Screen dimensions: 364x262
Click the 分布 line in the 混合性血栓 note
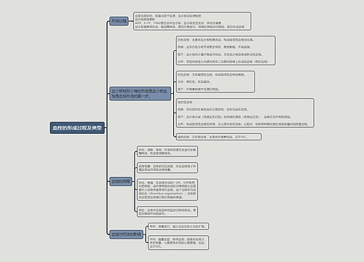[243, 124]
